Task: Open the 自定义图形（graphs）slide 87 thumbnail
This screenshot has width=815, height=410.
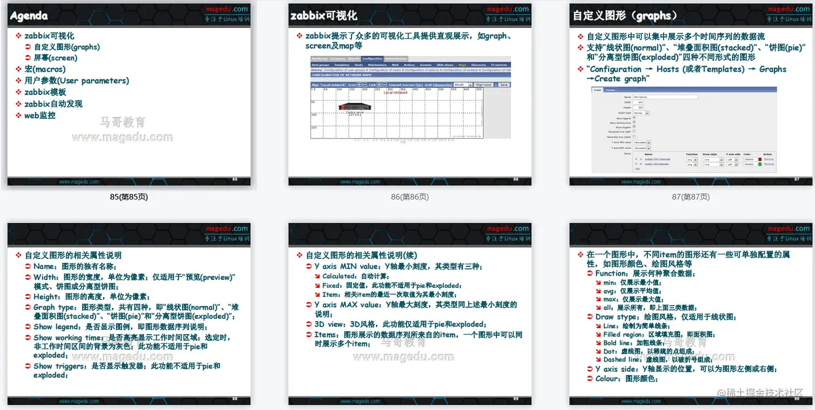Action: [691, 94]
